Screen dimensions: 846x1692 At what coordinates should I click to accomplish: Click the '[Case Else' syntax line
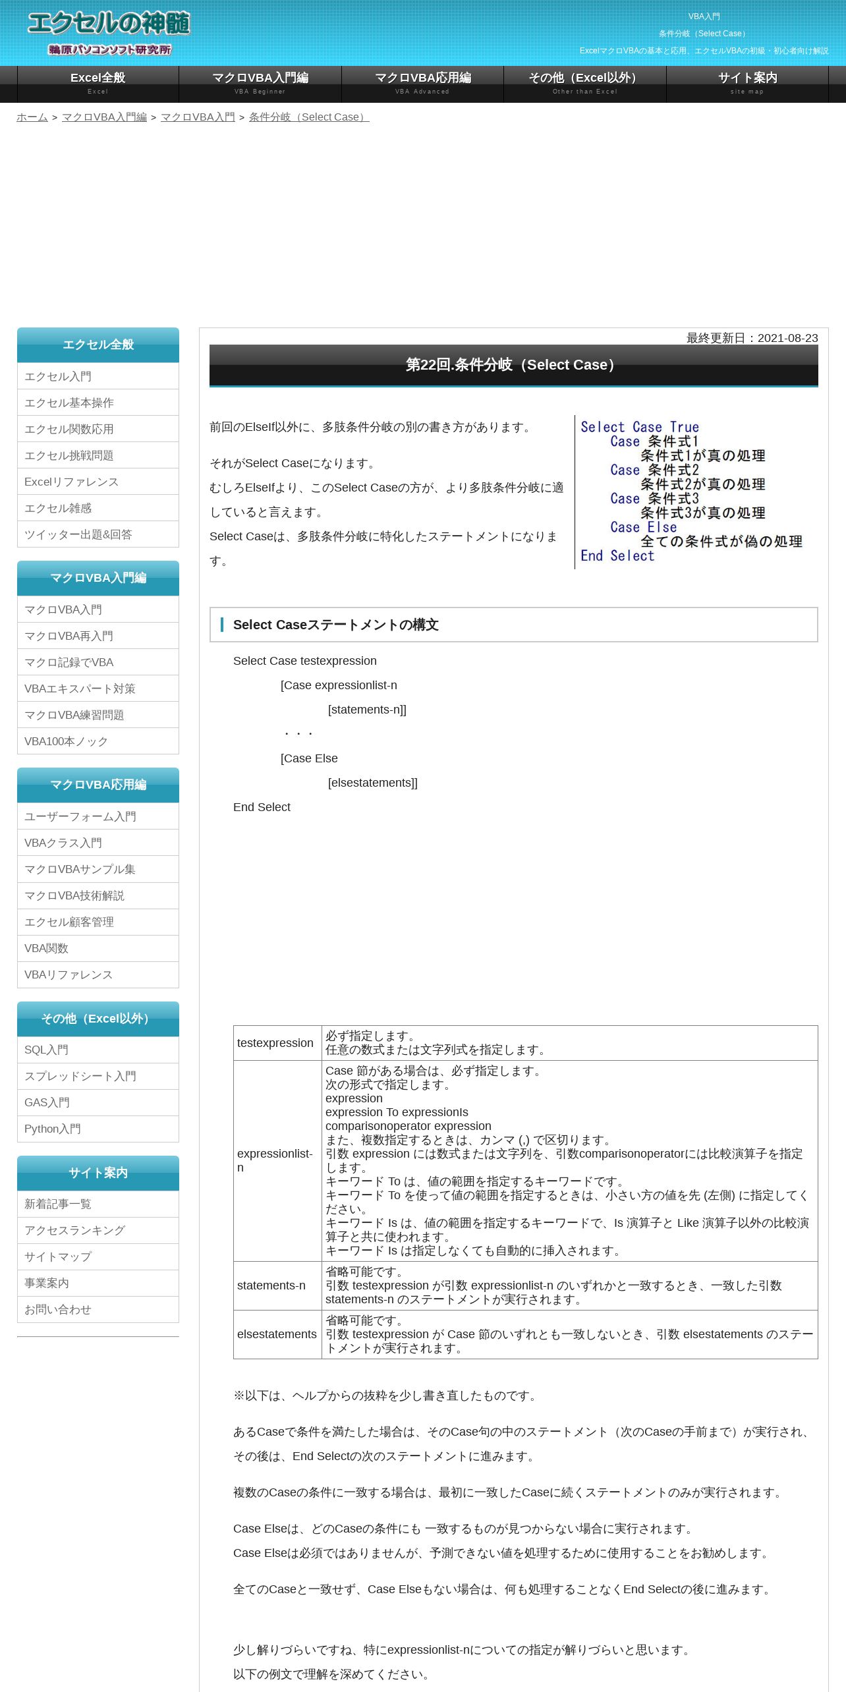point(309,758)
